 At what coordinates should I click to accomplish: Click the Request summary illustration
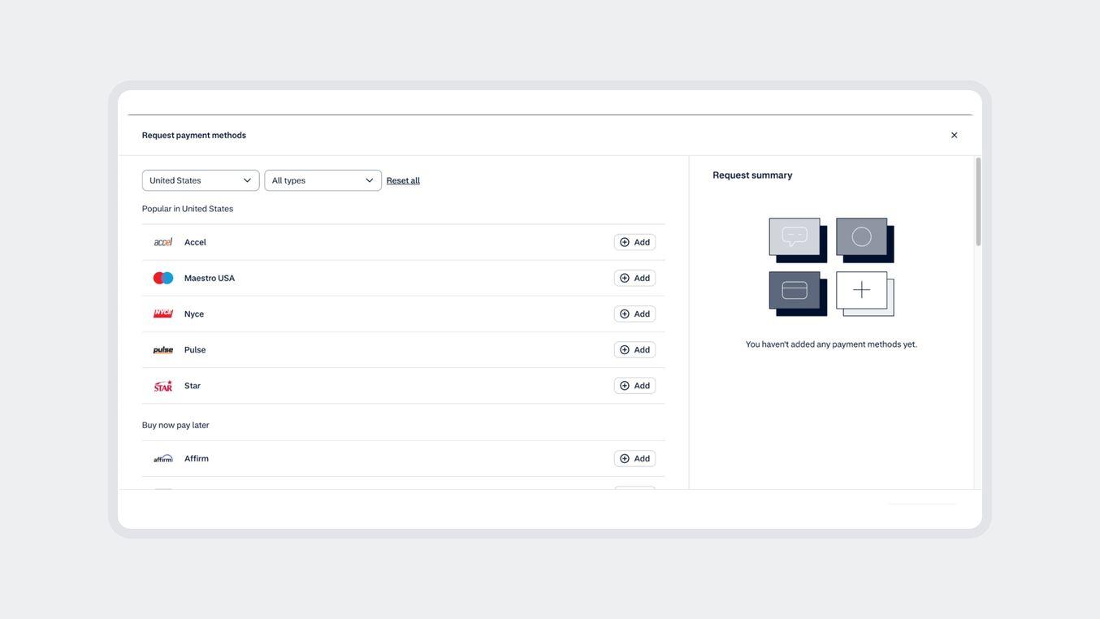[831, 267]
